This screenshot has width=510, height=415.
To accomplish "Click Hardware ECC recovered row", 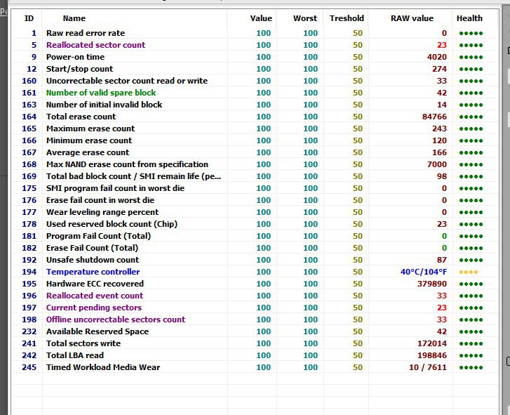I will (255, 284).
